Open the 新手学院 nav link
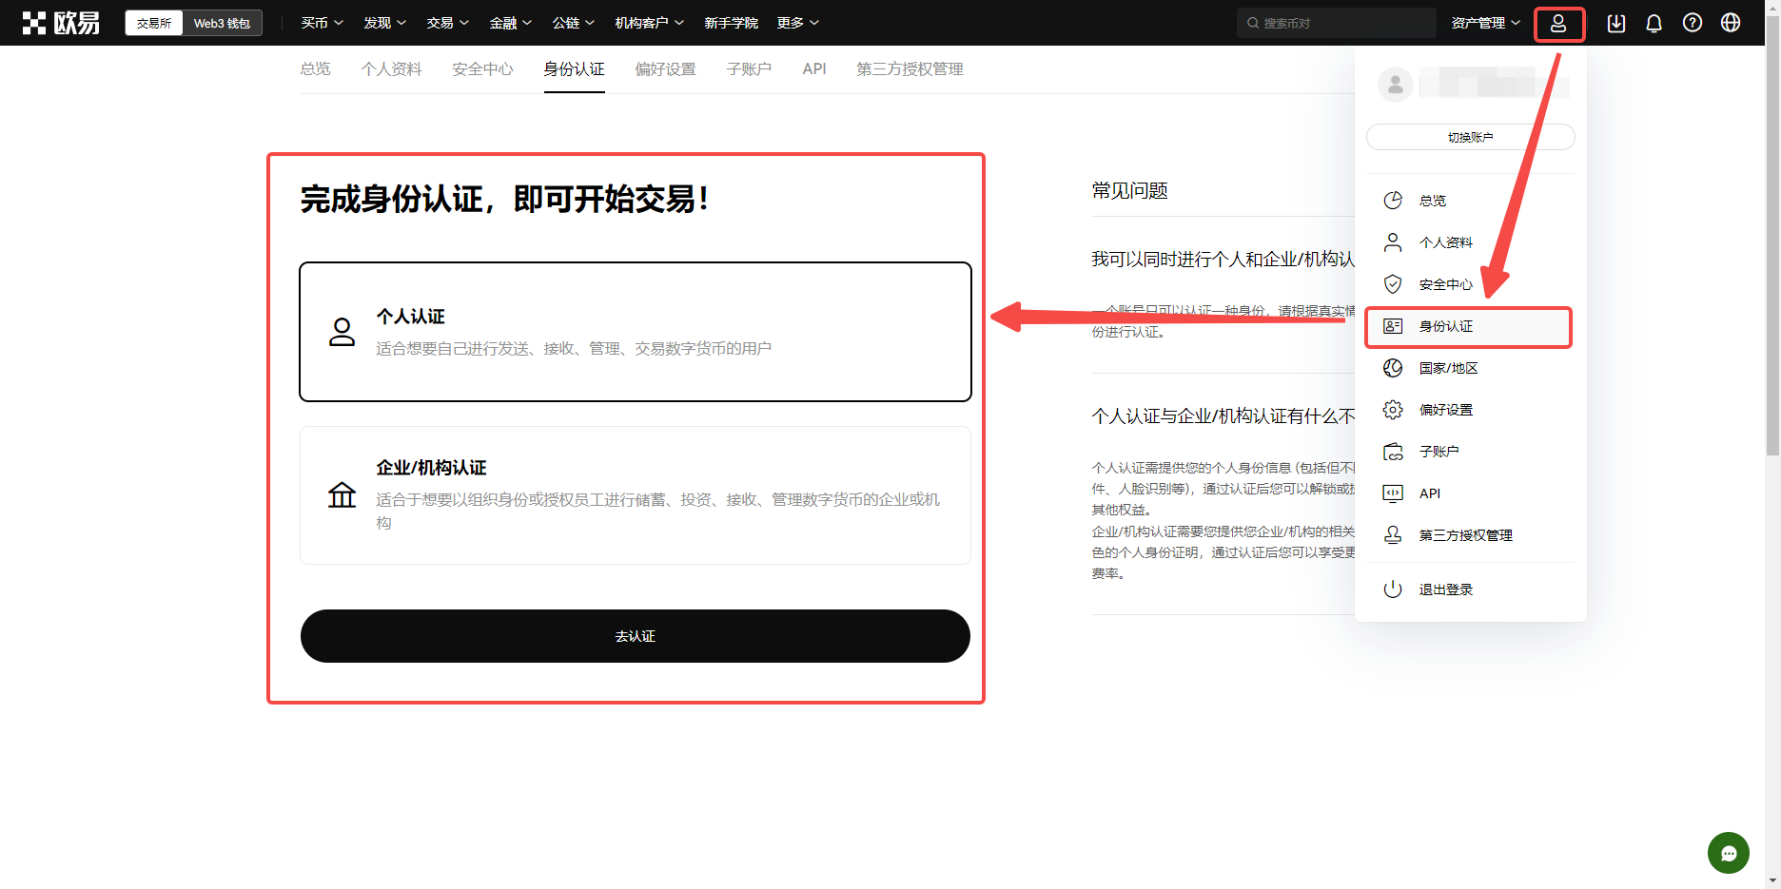1781x889 pixels. tap(732, 23)
